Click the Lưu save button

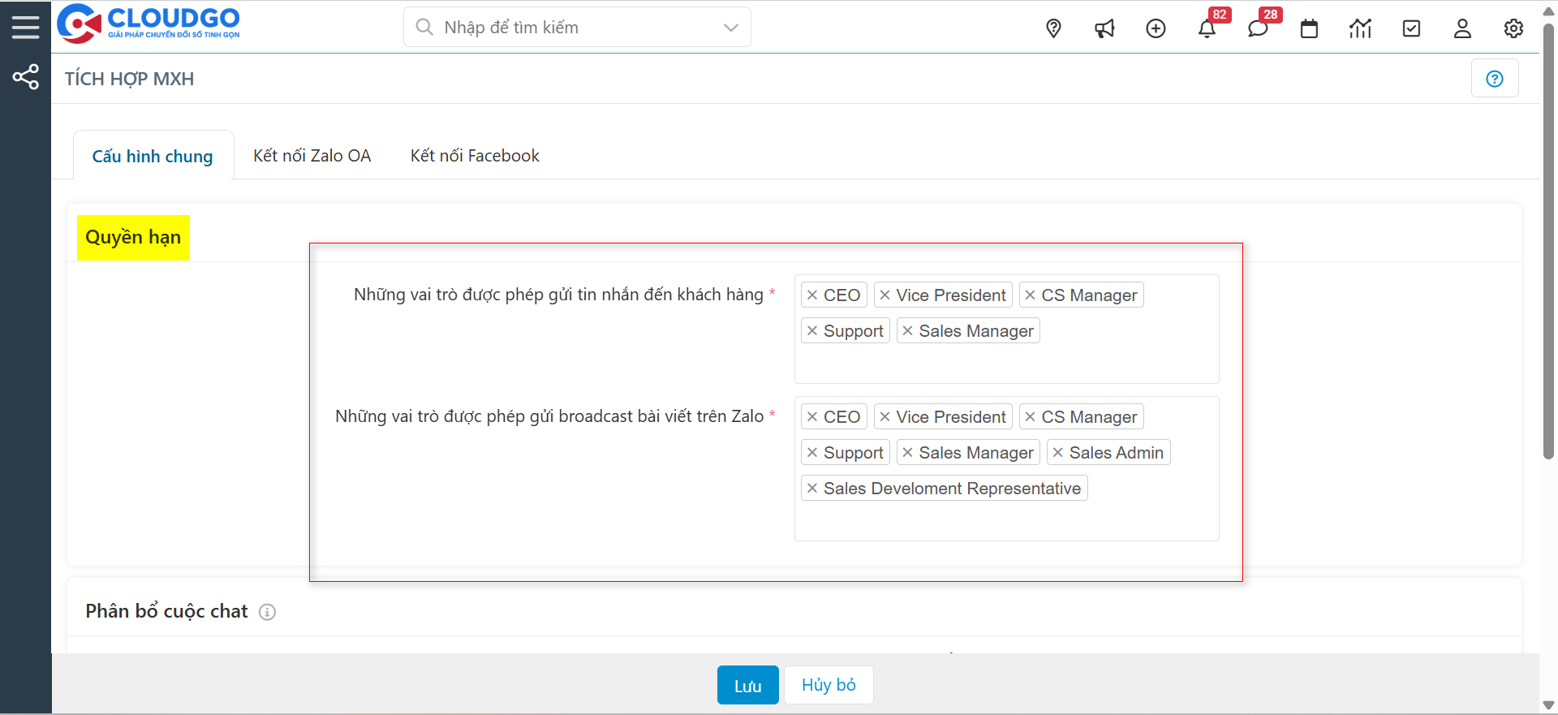[x=747, y=686]
